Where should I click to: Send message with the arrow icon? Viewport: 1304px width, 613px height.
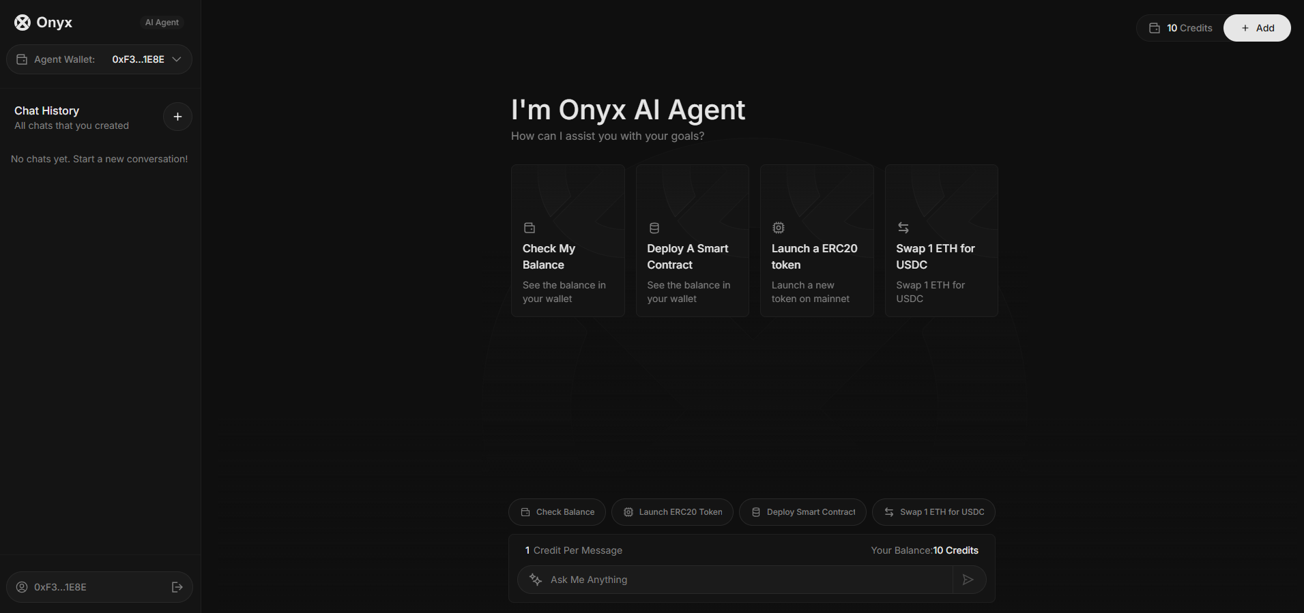(x=968, y=580)
